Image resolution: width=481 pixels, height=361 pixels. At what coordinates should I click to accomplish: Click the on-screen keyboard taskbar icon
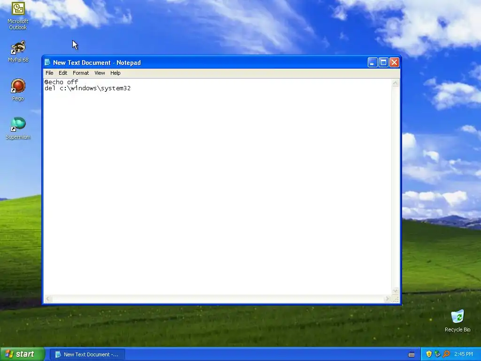(411, 354)
